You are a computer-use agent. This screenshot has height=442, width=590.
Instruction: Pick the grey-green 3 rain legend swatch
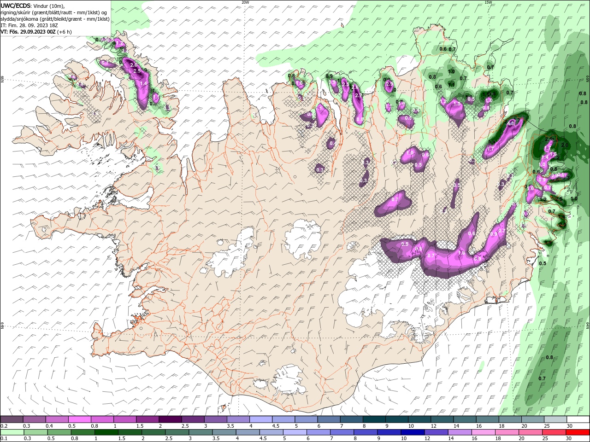point(200,432)
